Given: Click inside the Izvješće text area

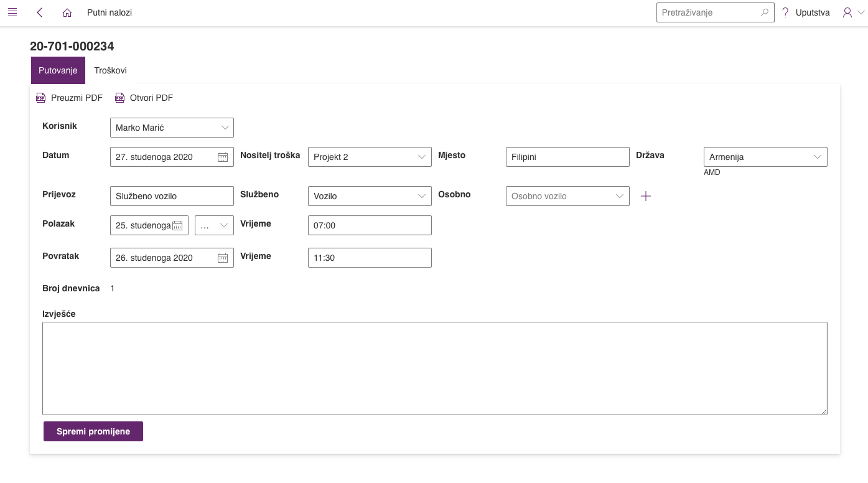Looking at the screenshot, I should point(434,368).
